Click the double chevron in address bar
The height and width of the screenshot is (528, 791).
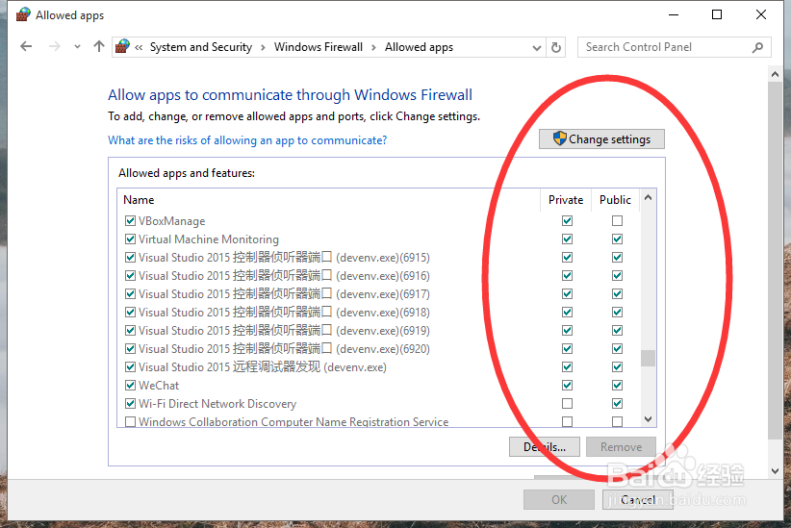click(139, 47)
